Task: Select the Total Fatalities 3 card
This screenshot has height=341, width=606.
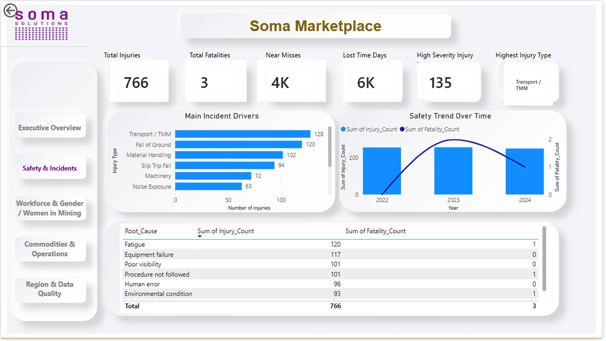Action: tap(215, 81)
